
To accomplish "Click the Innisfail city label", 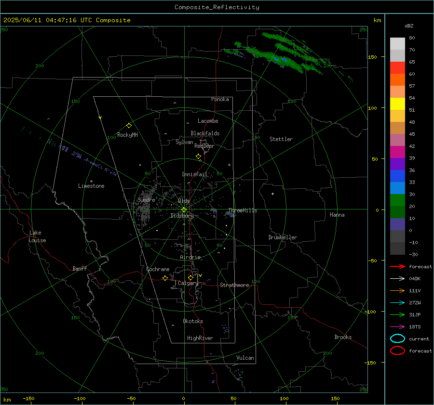I will (194, 174).
